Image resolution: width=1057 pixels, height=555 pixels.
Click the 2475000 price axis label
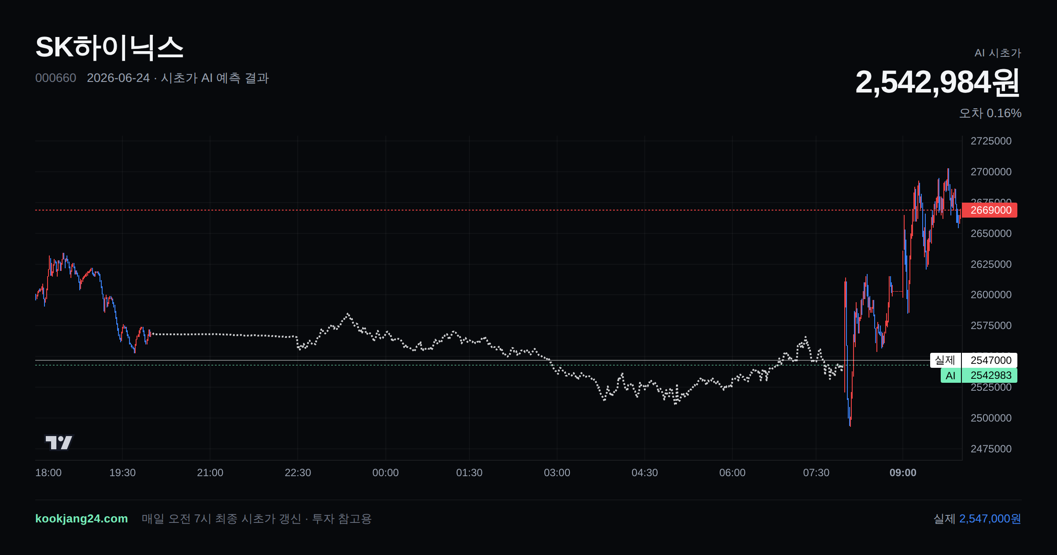991,449
